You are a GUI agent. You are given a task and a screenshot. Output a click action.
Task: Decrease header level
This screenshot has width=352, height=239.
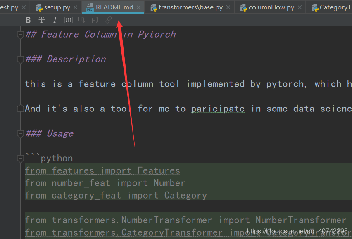(81, 20)
